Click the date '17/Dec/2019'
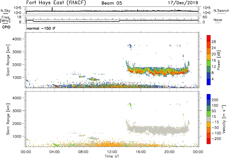The image size is (229, 158). pyautogui.click(x=183, y=3)
